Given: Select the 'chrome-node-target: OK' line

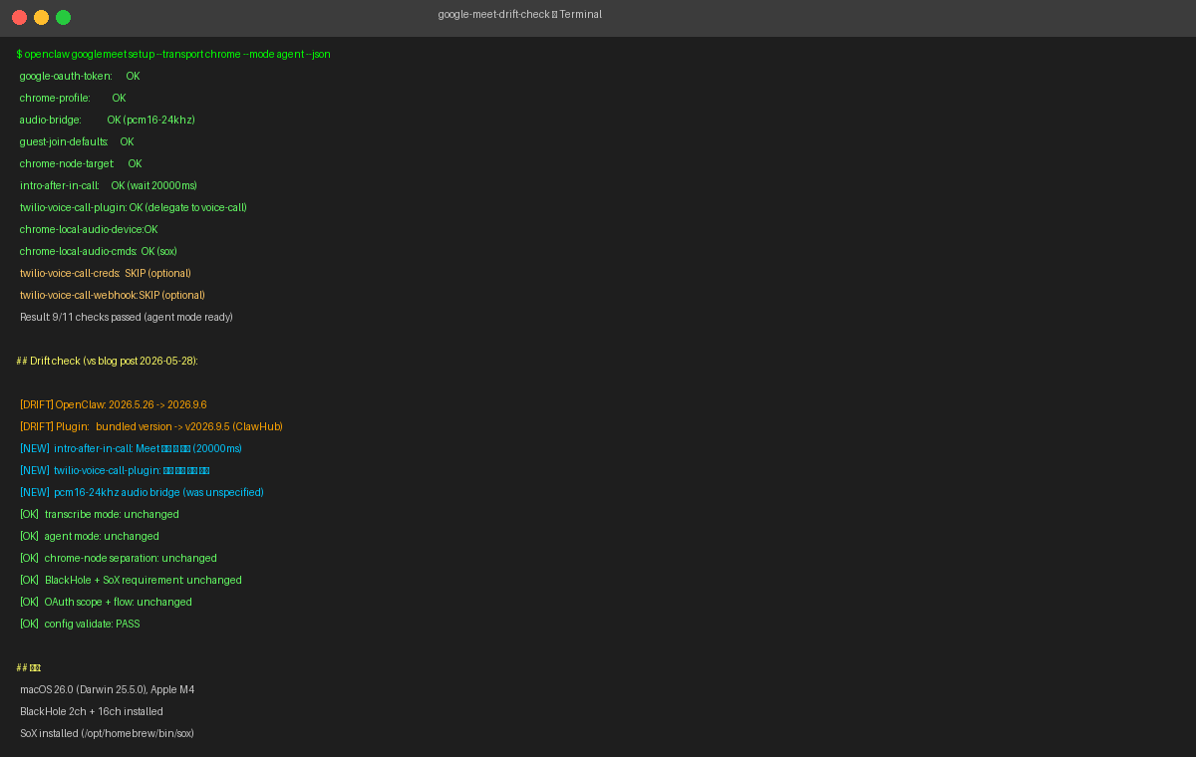Looking at the screenshot, I should [x=81, y=163].
